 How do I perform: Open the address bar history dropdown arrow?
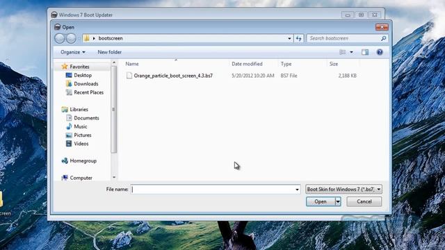point(289,38)
